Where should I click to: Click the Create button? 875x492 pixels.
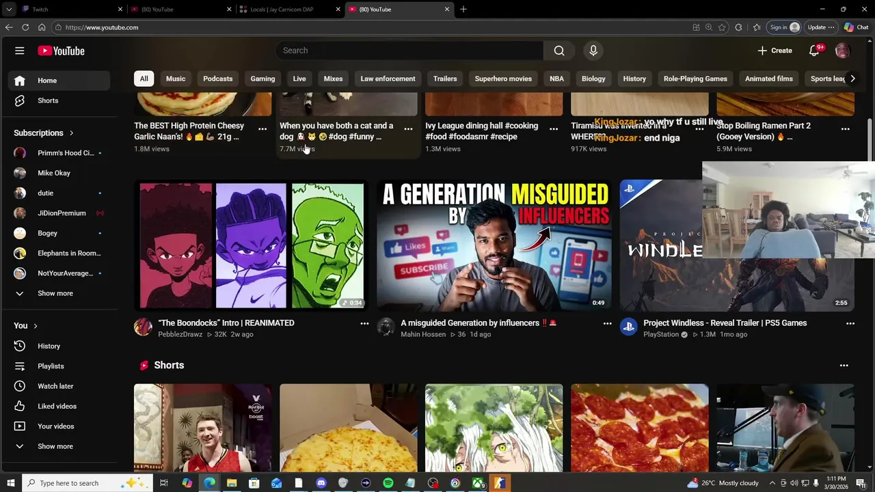(x=775, y=51)
